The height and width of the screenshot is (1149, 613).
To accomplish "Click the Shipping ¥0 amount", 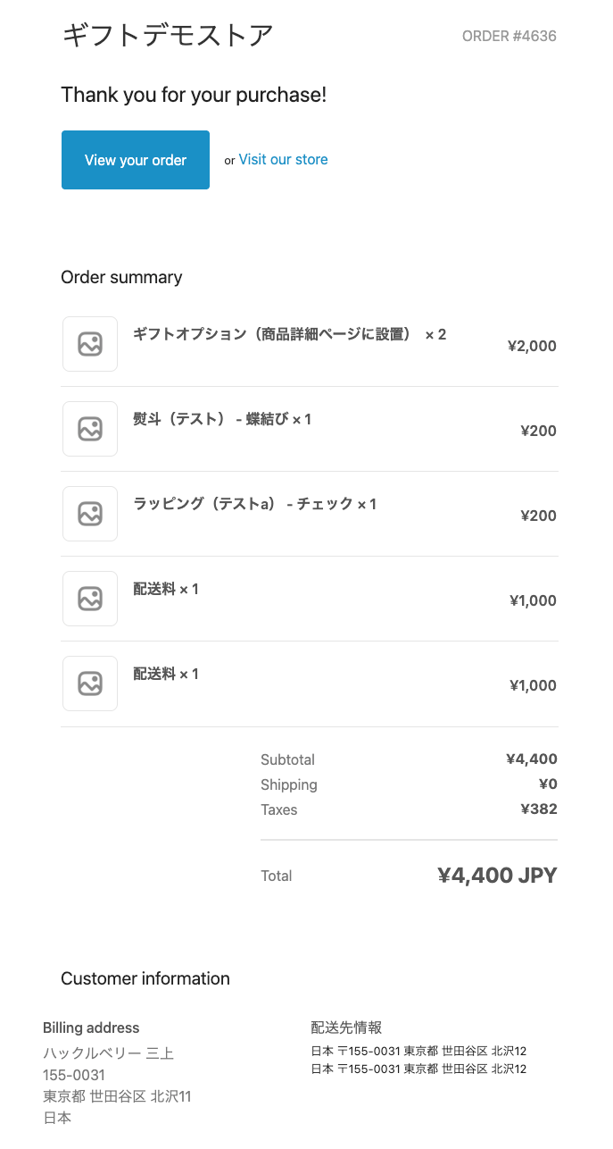I will [548, 784].
